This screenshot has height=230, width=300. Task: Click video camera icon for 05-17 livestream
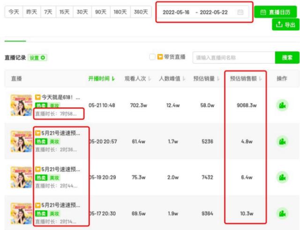point(282,213)
